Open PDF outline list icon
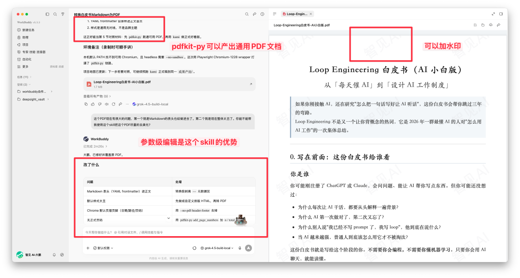This screenshot has width=520, height=278. click(274, 14)
